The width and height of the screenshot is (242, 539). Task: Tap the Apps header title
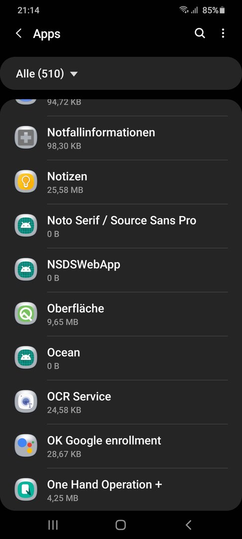tap(47, 34)
